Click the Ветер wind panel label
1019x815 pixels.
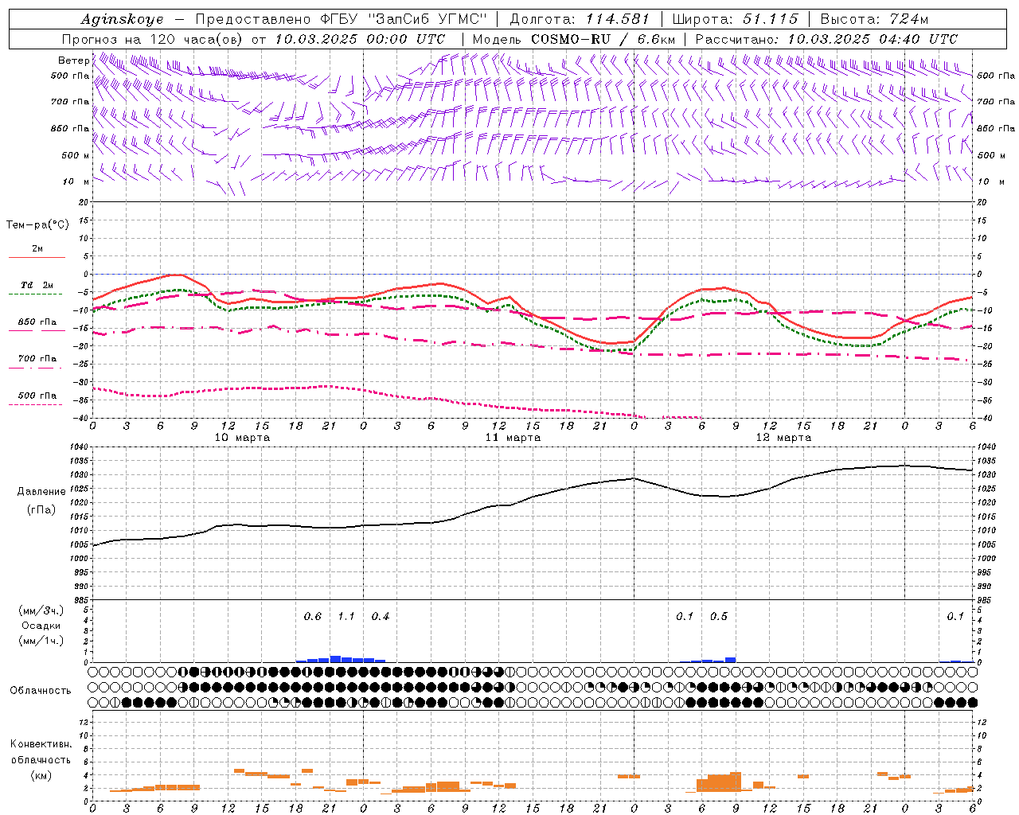[x=73, y=60]
